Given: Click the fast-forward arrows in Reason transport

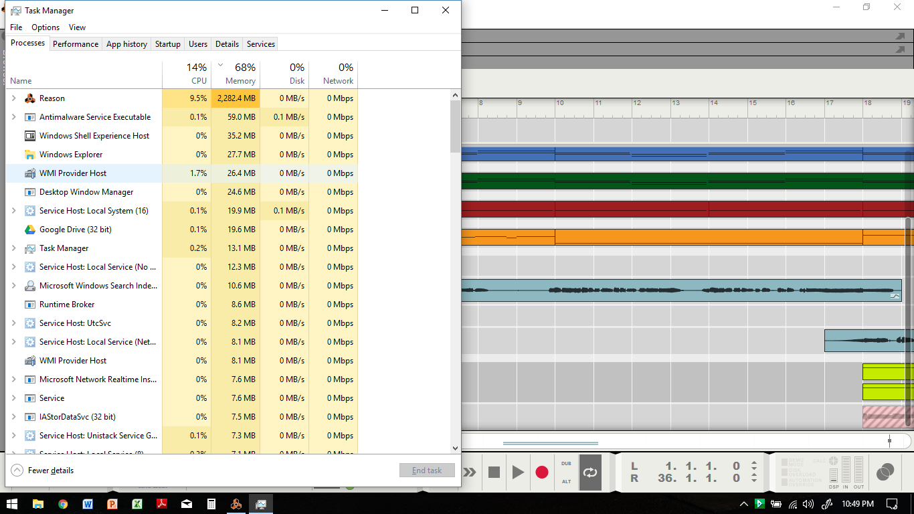Looking at the screenshot, I should (470, 473).
